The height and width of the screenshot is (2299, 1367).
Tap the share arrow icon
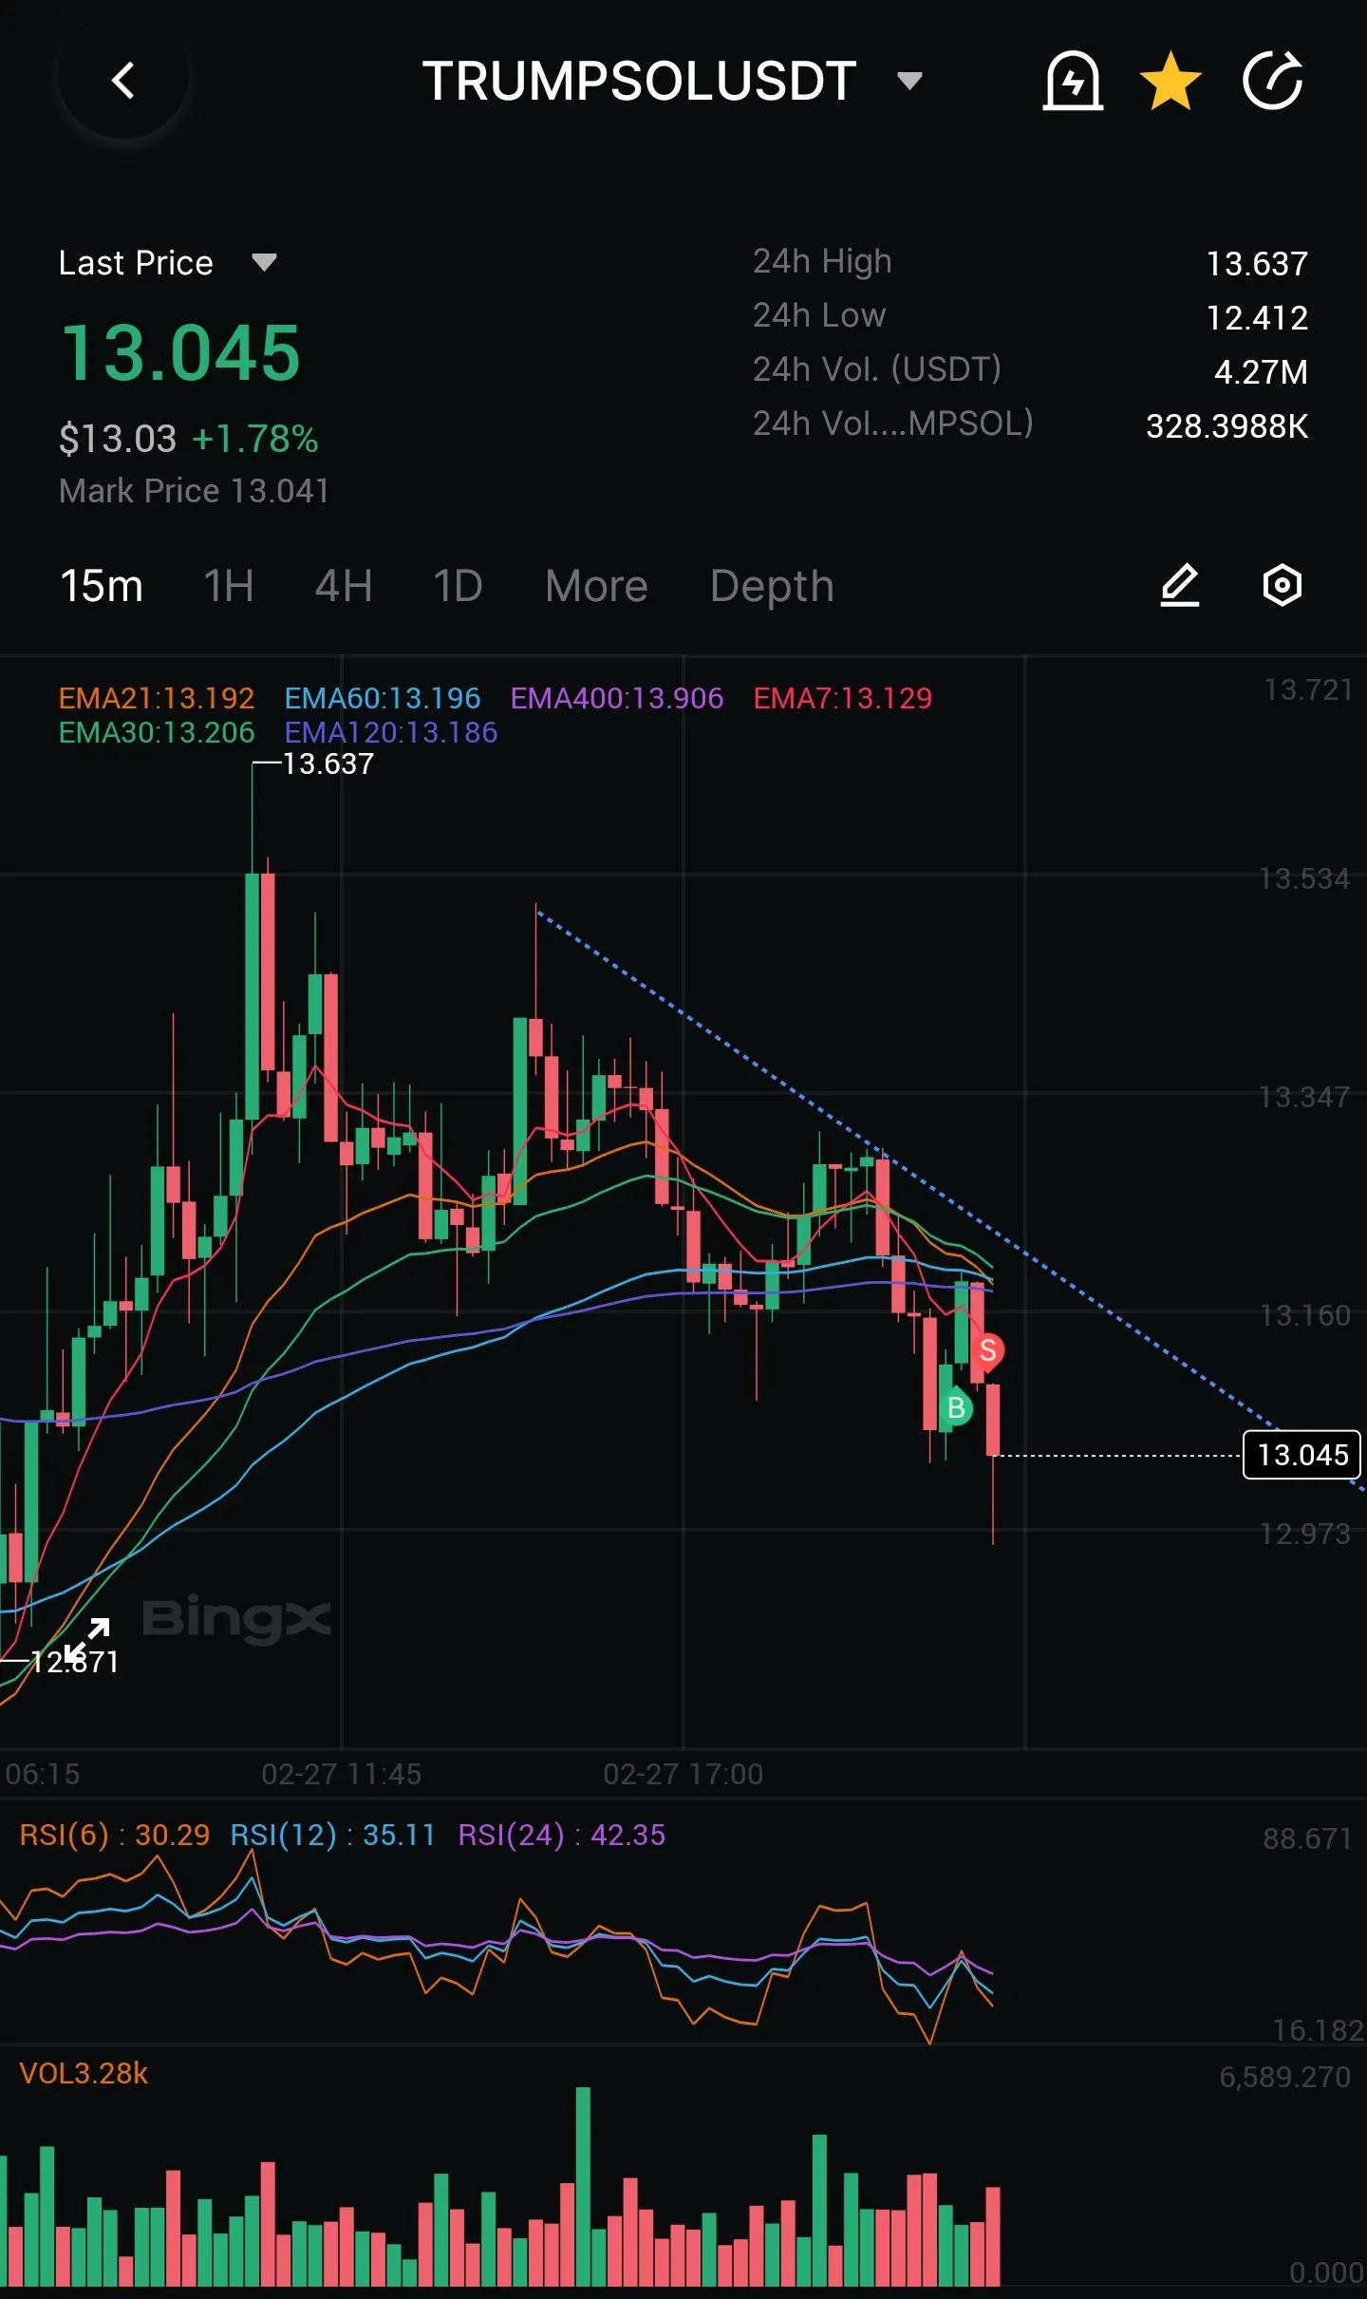(x=1273, y=81)
